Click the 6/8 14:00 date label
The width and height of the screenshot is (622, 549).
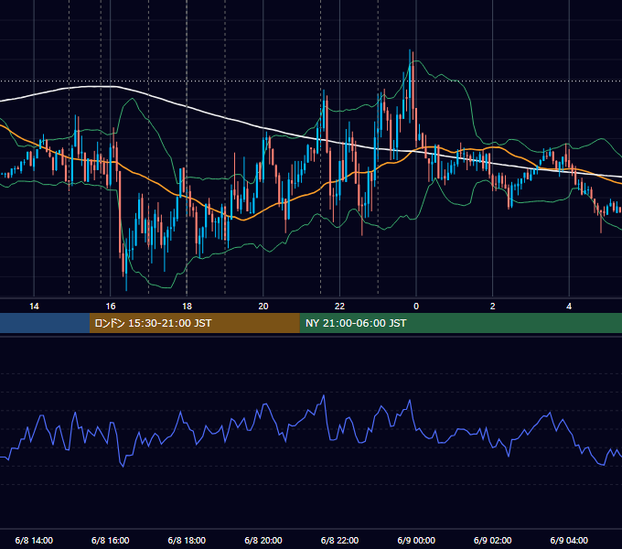click(x=34, y=541)
